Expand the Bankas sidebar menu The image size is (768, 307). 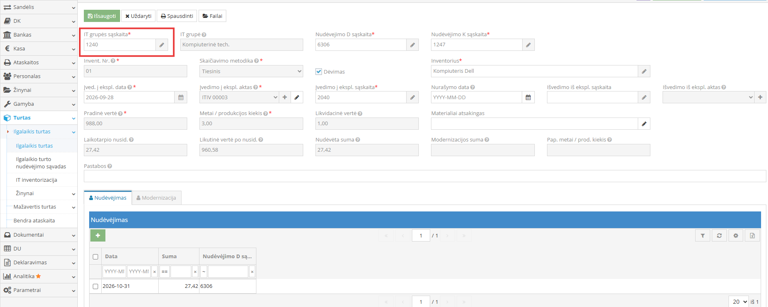(39, 35)
